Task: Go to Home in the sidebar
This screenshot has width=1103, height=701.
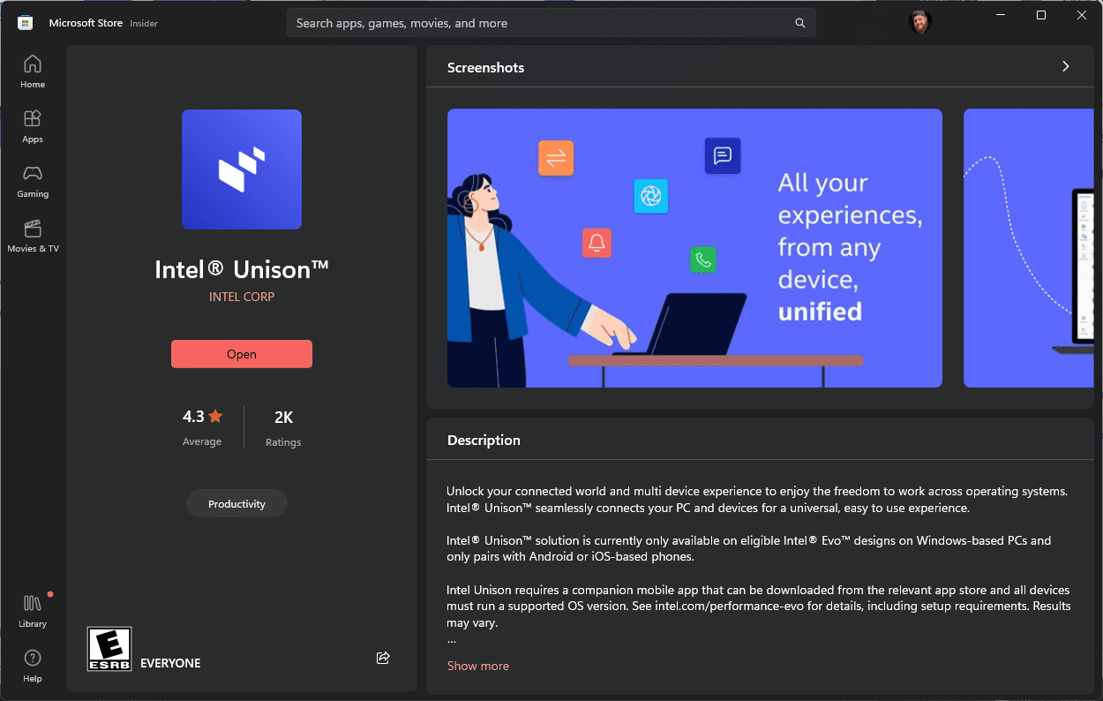Action: (33, 72)
